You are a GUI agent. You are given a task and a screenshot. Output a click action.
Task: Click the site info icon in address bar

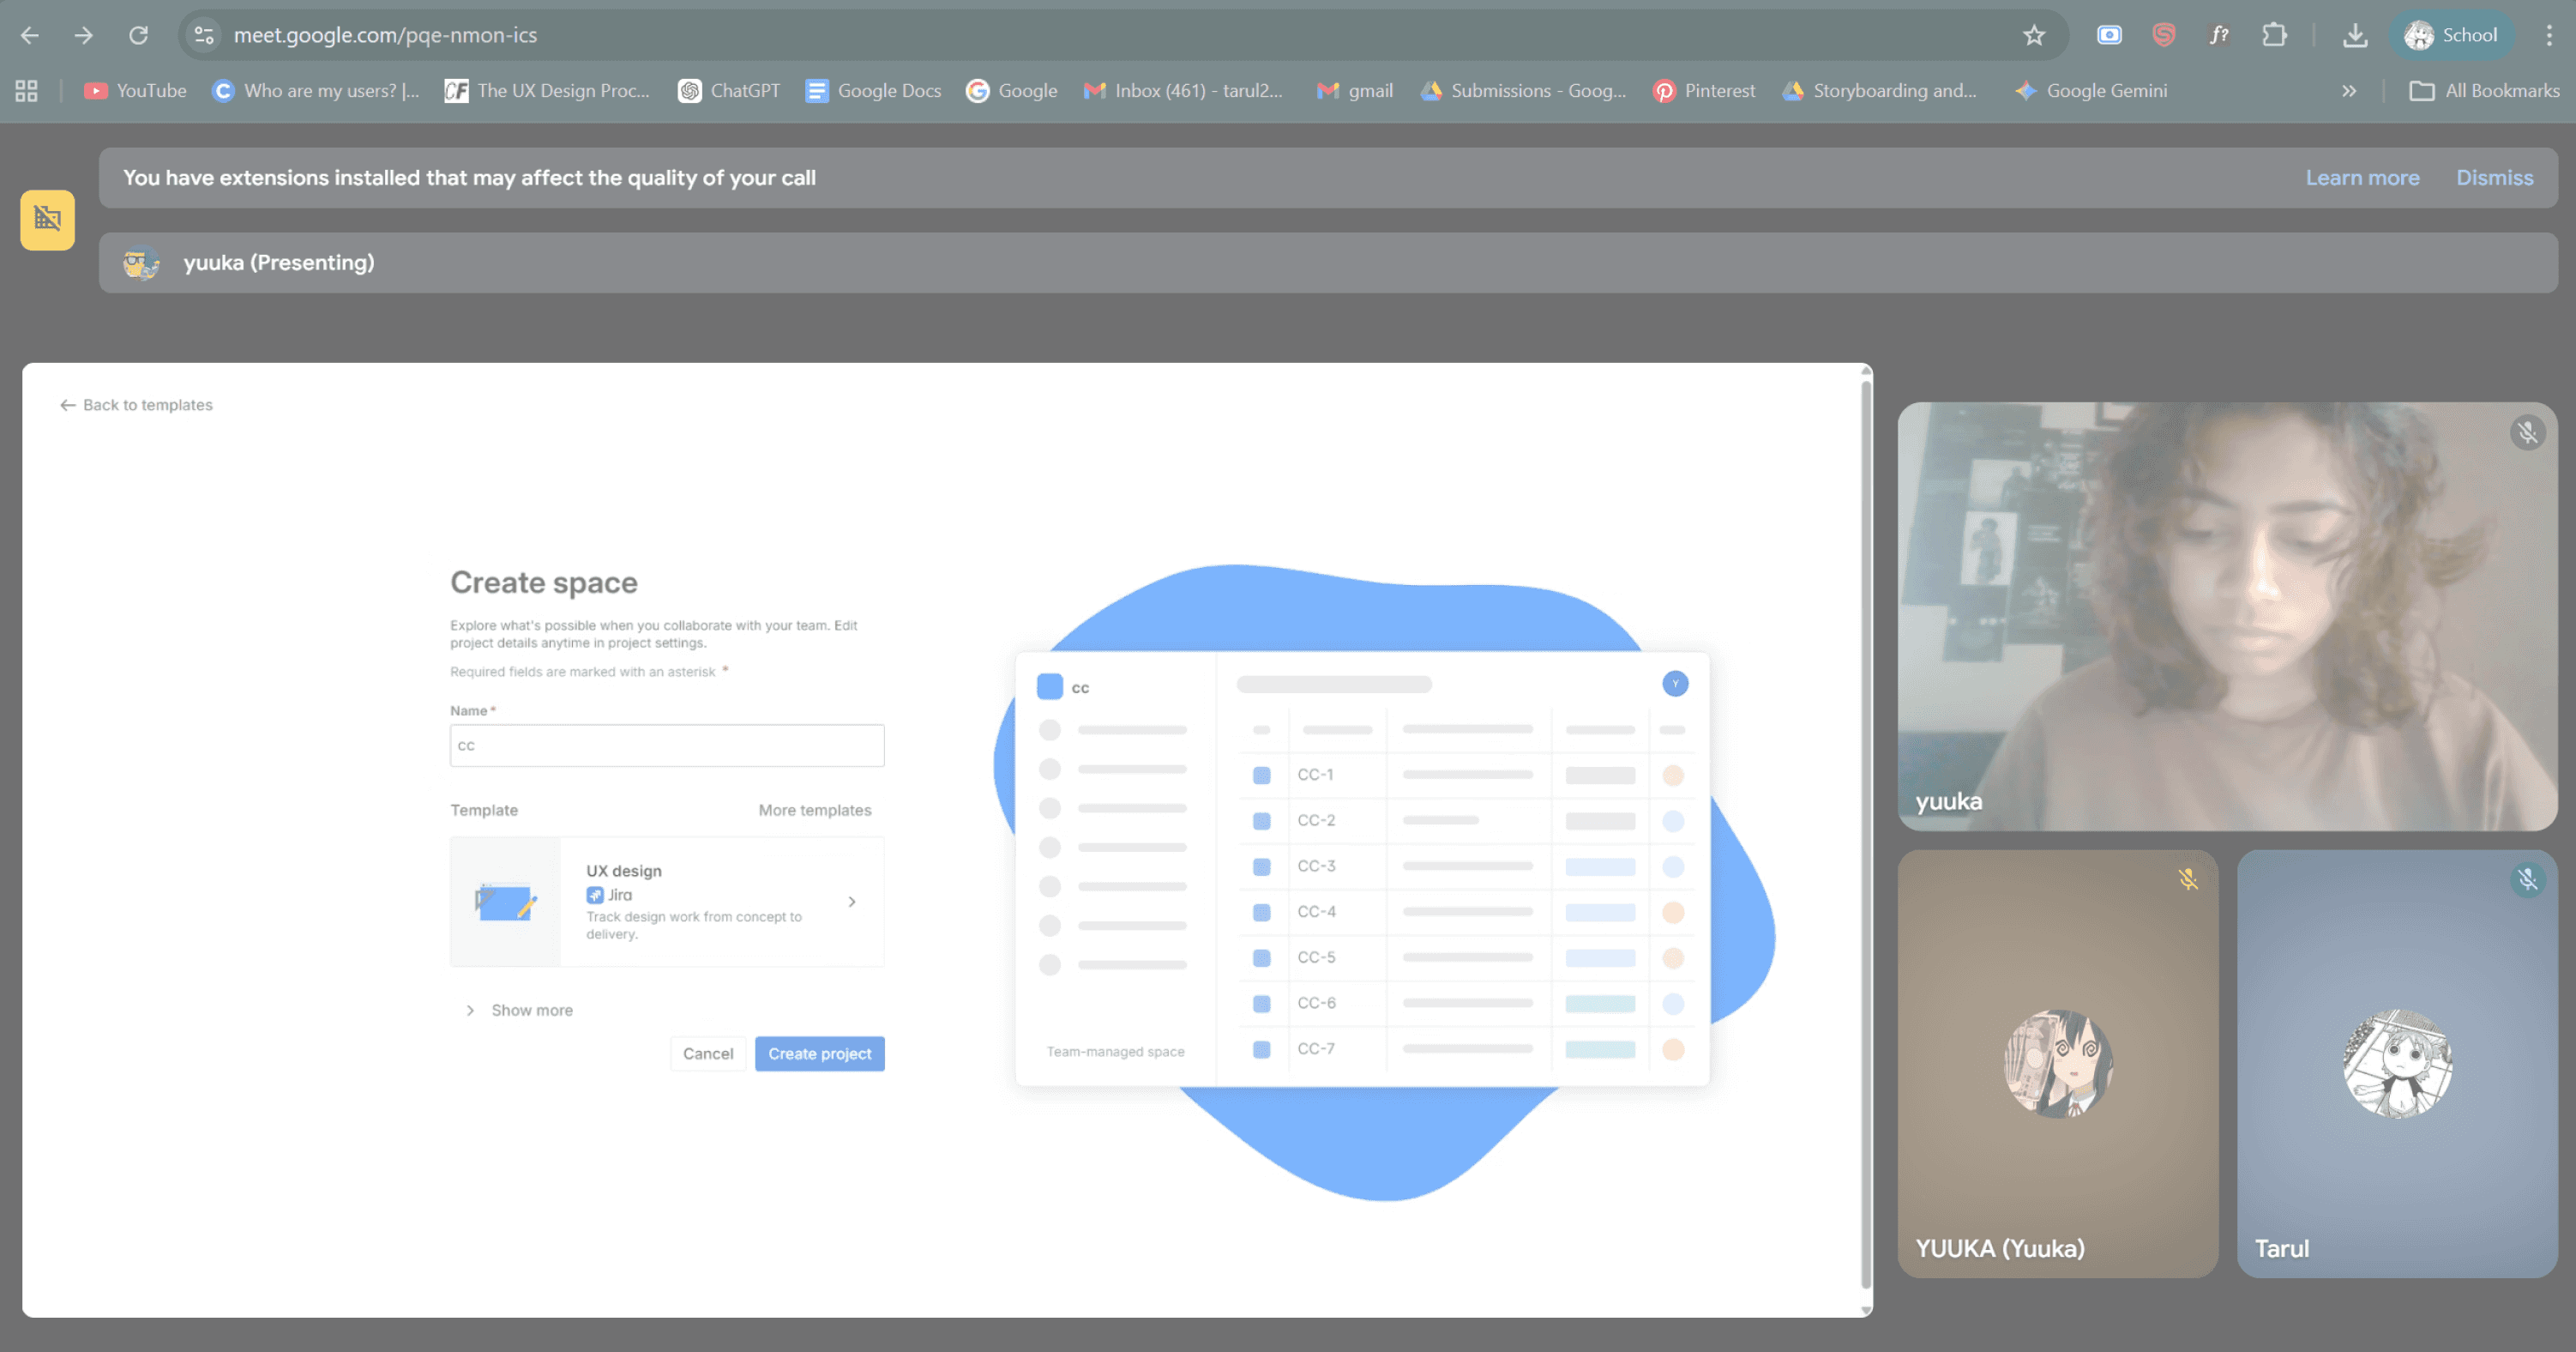pyautogui.click(x=204, y=36)
